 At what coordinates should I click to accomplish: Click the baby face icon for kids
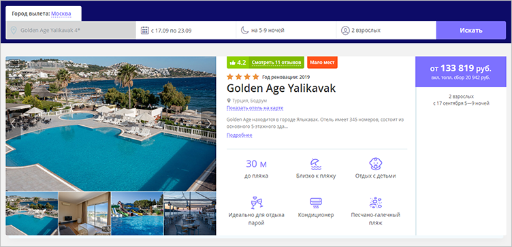tap(376, 164)
